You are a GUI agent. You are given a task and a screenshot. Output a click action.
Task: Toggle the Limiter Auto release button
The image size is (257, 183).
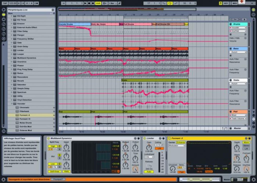pos(149,171)
